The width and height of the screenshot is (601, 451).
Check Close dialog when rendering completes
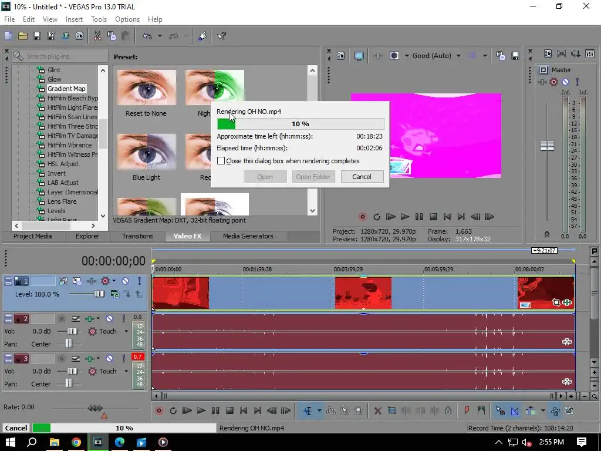[x=221, y=161]
